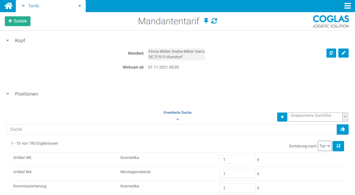Open the Gespeicherte Suchfilter dropdown
This screenshot has width=355, height=195.
pyautogui.click(x=345, y=117)
